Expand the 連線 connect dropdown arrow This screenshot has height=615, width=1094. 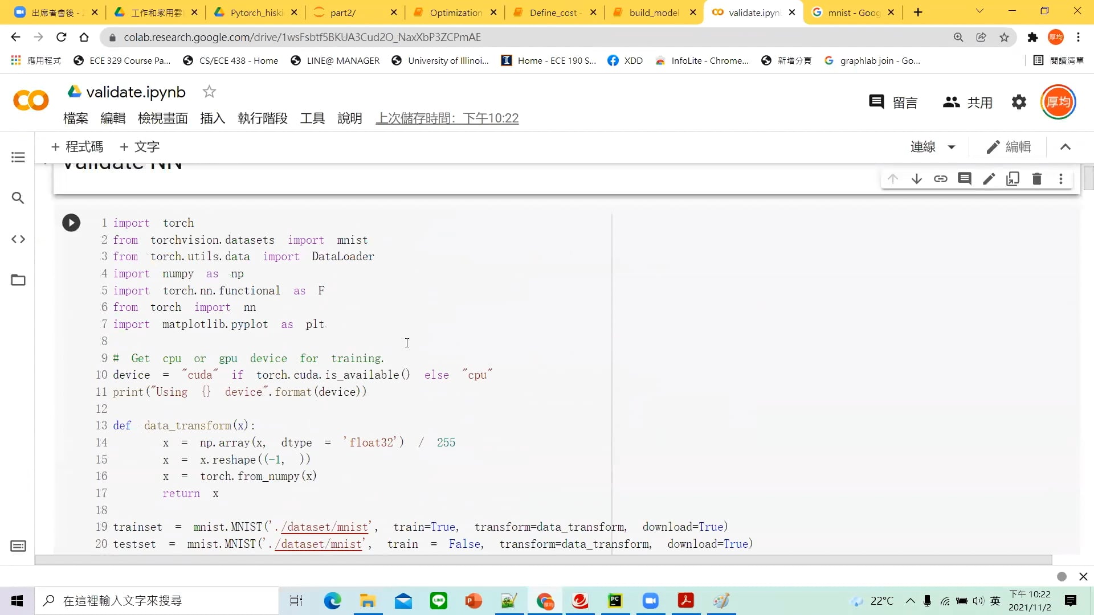coord(952,147)
